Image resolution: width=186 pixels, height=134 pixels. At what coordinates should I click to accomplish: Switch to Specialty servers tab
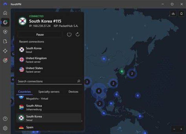click(49, 92)
